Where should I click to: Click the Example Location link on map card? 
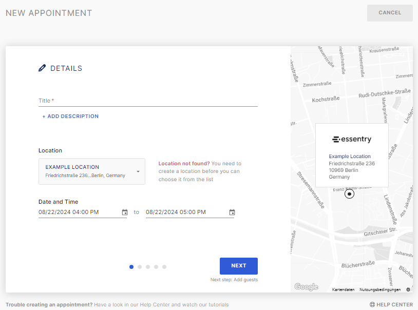pyautogui.click(x=350, y=156)
